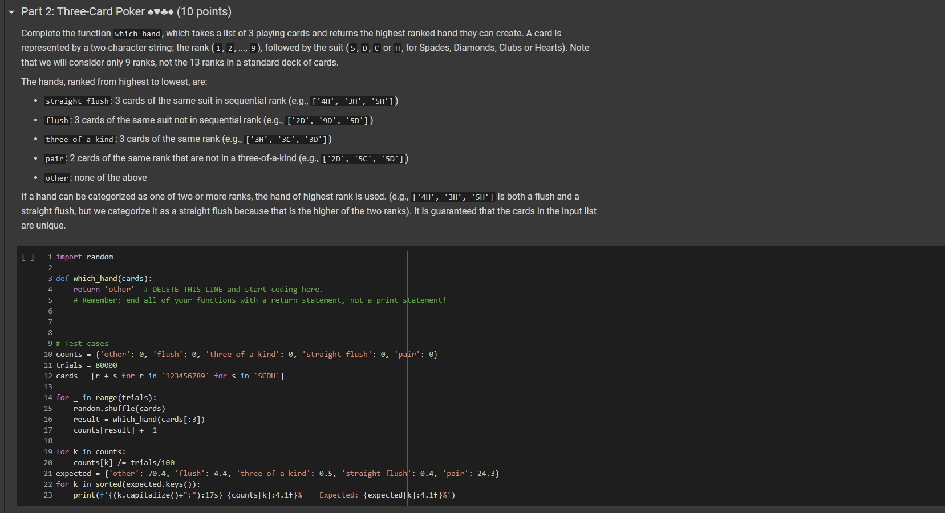945x513 pixels.
Task: Click the example ['2D', '5C', '5D'] in the pair bullet
Action: (363, 158)
